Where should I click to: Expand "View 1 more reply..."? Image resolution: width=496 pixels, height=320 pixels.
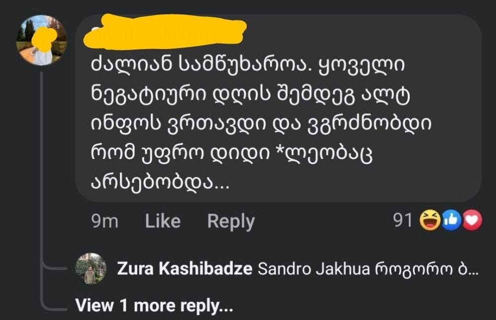tap(154, 306)
